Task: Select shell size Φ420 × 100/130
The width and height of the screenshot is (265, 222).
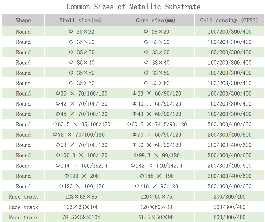Action: pyautogui.click(x=81, y=186)
